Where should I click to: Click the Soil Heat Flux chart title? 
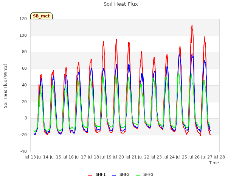tap(121, 4)
